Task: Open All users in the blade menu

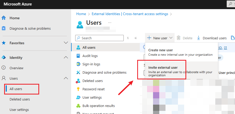Action: (106, 48)
